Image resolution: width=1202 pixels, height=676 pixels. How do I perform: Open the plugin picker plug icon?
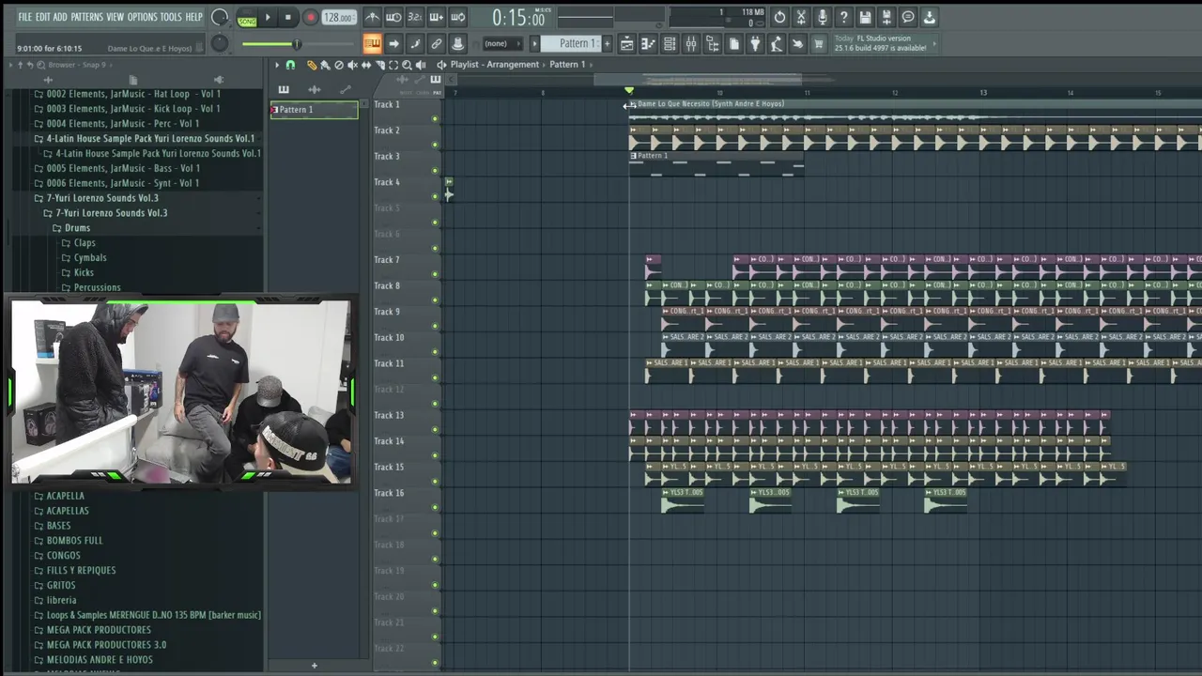[755, 43]
